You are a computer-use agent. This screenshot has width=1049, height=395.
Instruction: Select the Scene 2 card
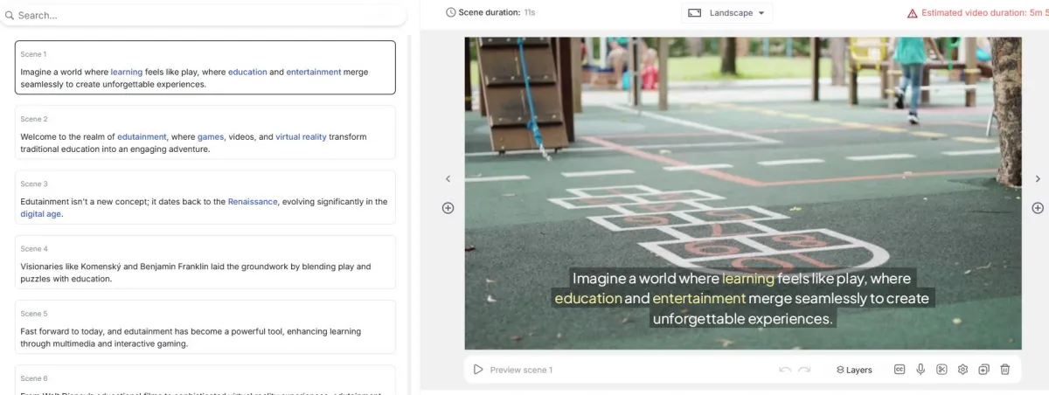pyautogui.click(x=205, y=132)
